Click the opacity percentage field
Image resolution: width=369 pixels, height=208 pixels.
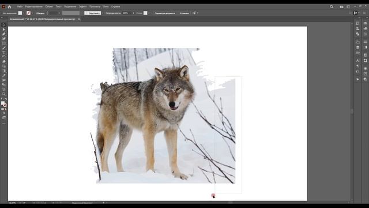point(127,13)
